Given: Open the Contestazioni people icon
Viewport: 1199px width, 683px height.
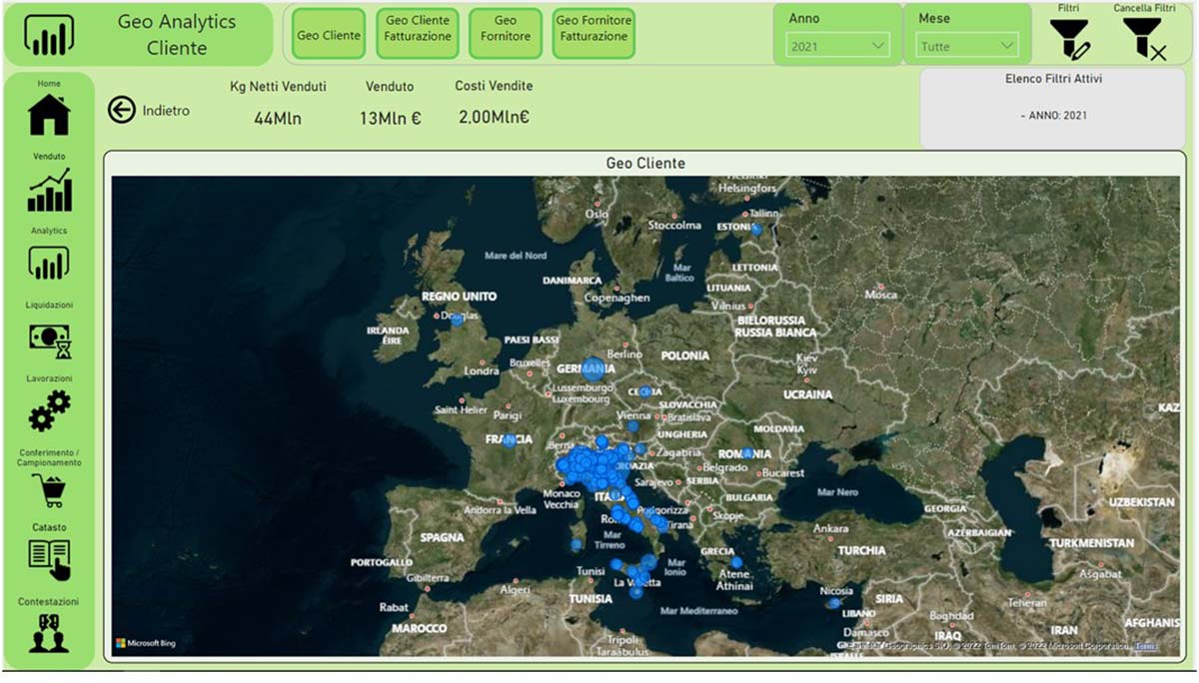Looking at the screenshot, I should point(49,635).
